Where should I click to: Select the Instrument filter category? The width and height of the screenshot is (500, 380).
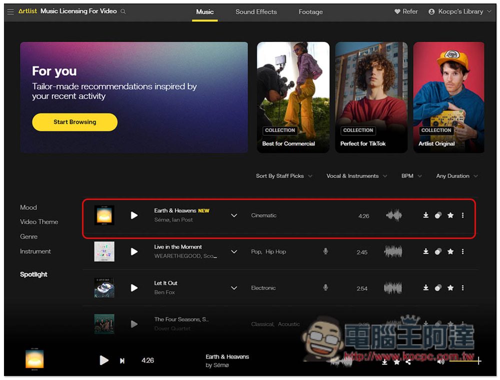pos(35,251)
